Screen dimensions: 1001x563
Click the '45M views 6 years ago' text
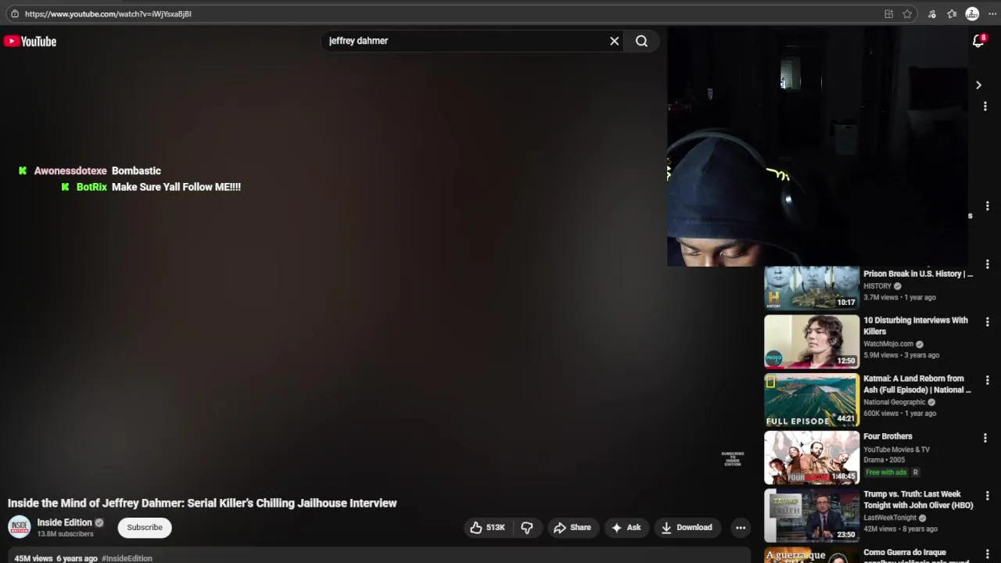pos(56,558)
